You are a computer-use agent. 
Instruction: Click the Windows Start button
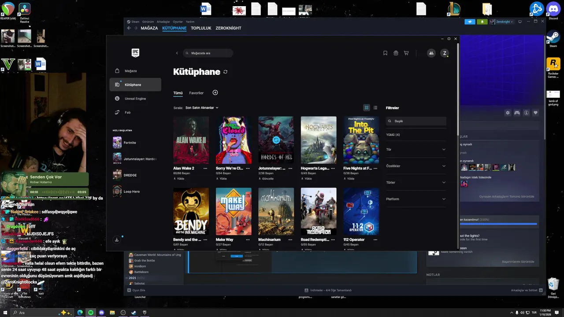tap(5, 313)
